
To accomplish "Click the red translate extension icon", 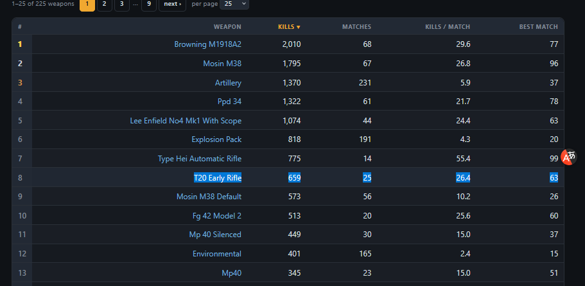I will (569, 157).
